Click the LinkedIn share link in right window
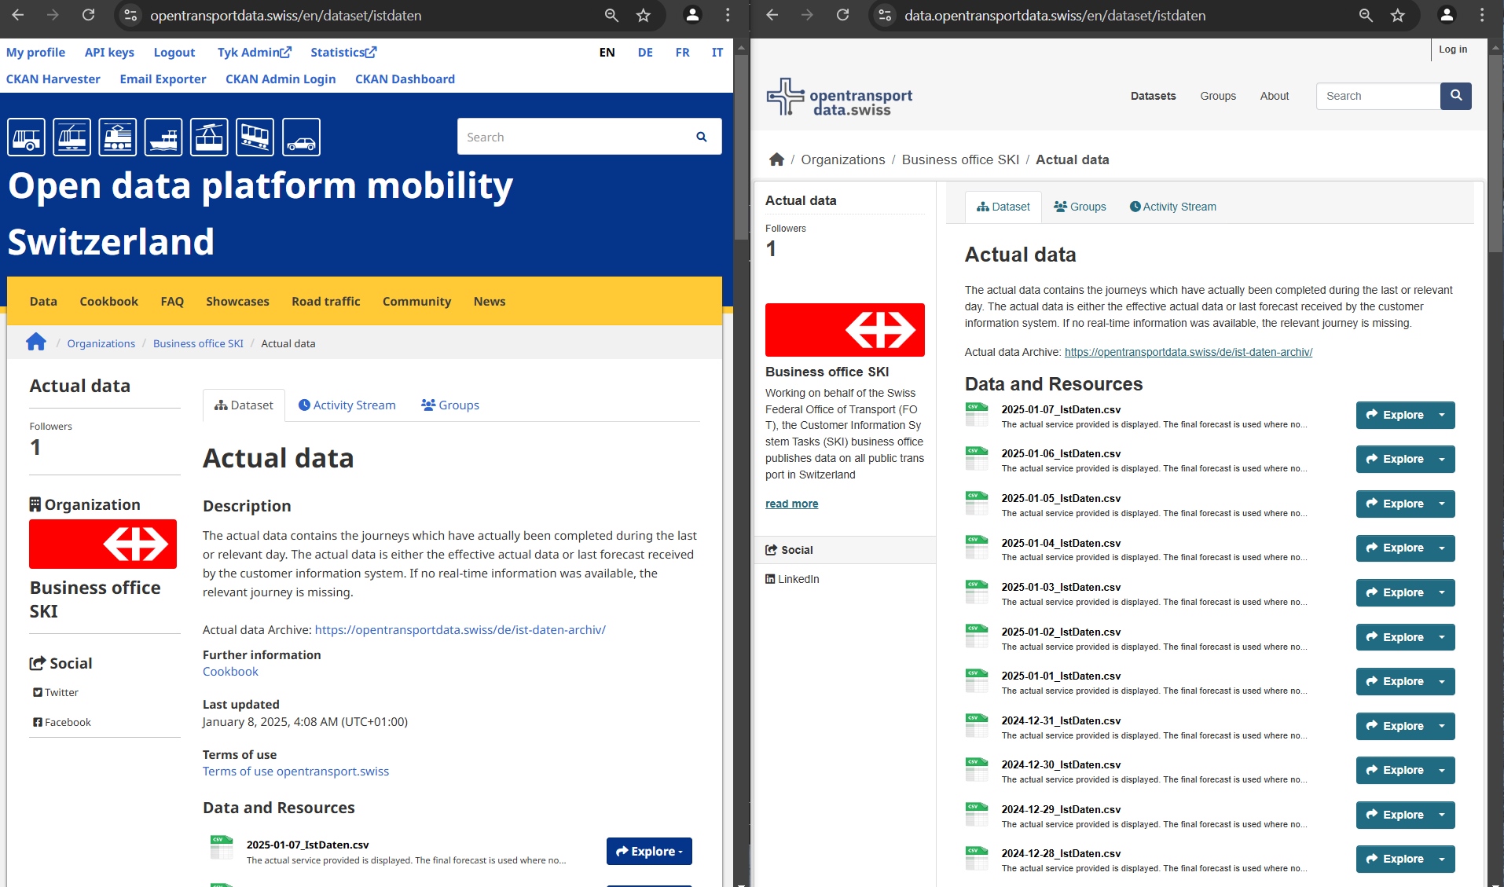This screenshot has width=1504, height=887. [x=792, y=579]
